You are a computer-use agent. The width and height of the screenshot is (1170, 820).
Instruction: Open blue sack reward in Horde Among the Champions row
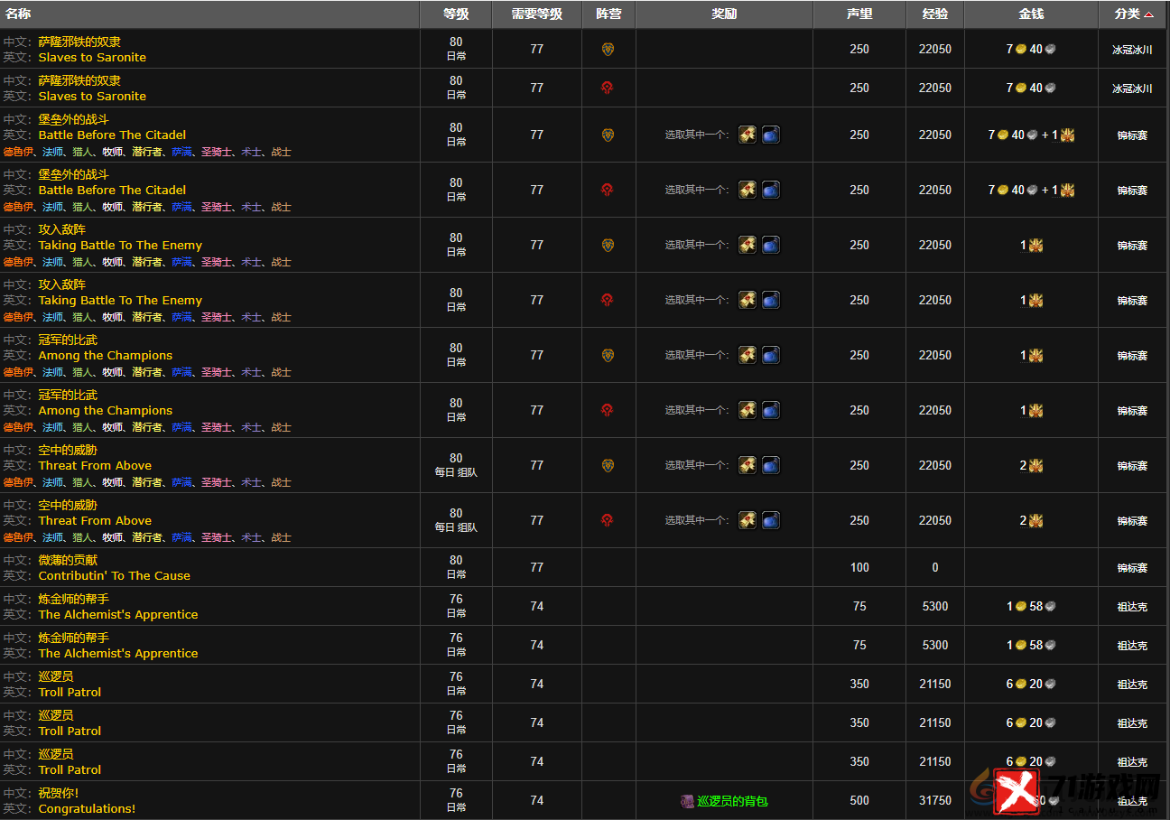pyautogui.click(x=771, y=410)
